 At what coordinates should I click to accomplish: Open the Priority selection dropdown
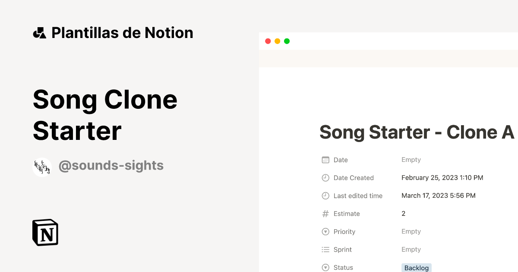[x=411, y=231]
